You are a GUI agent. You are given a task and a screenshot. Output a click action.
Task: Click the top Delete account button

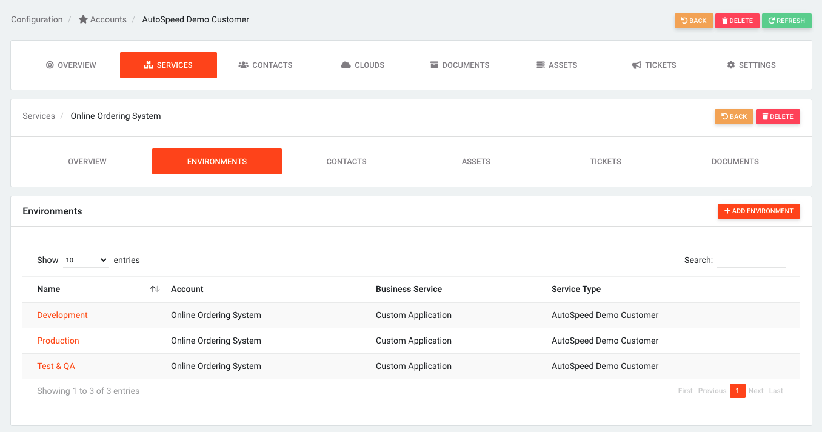pyautogui.click(x=737, y=21)
